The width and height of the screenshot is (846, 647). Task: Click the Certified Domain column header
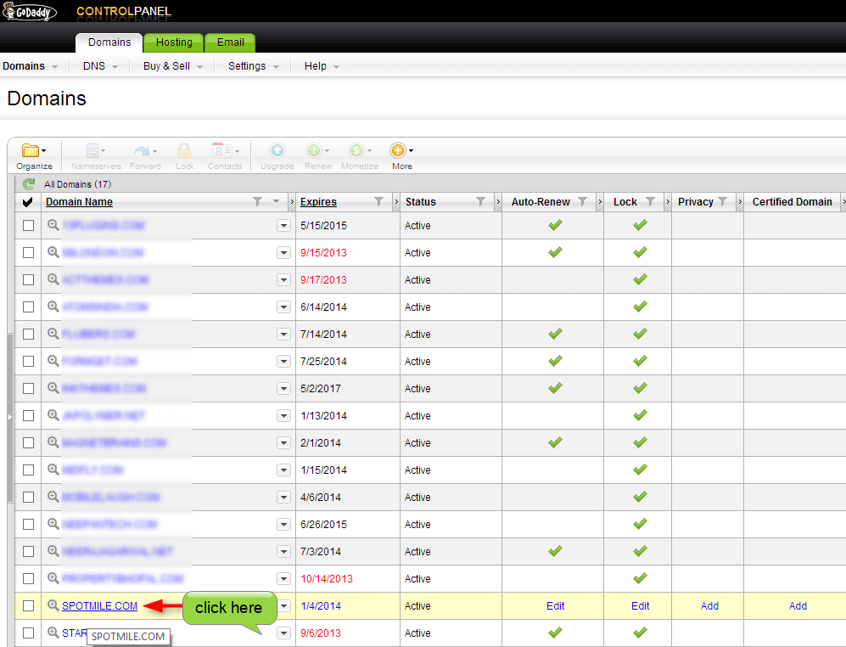coord(792,202)
